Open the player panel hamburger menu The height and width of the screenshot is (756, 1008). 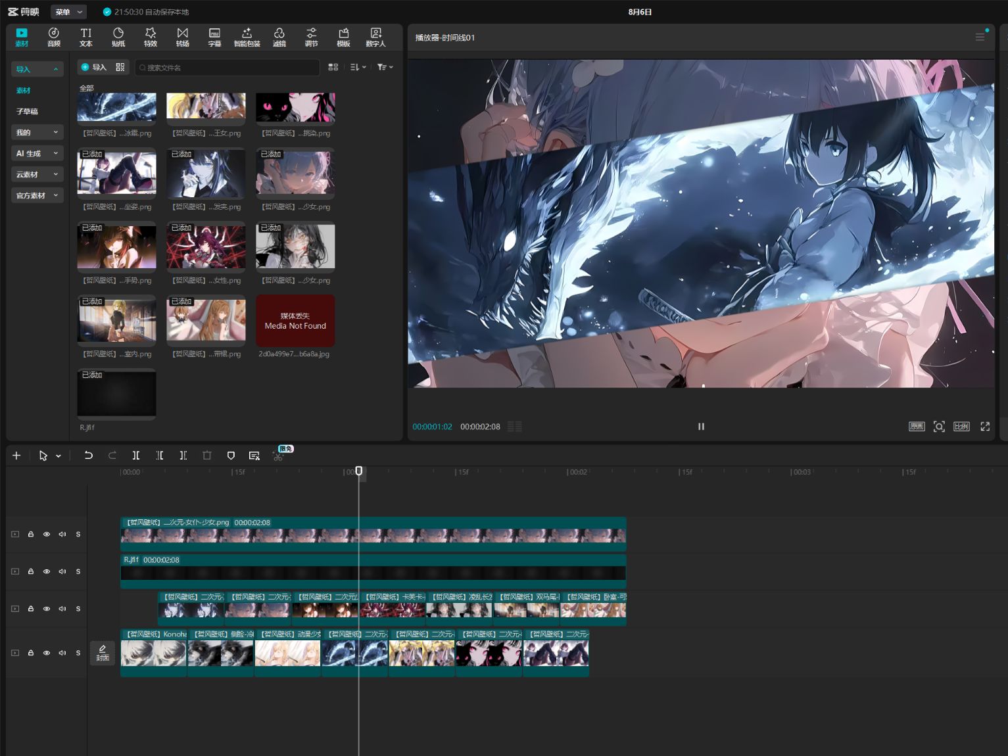(980, 37)
